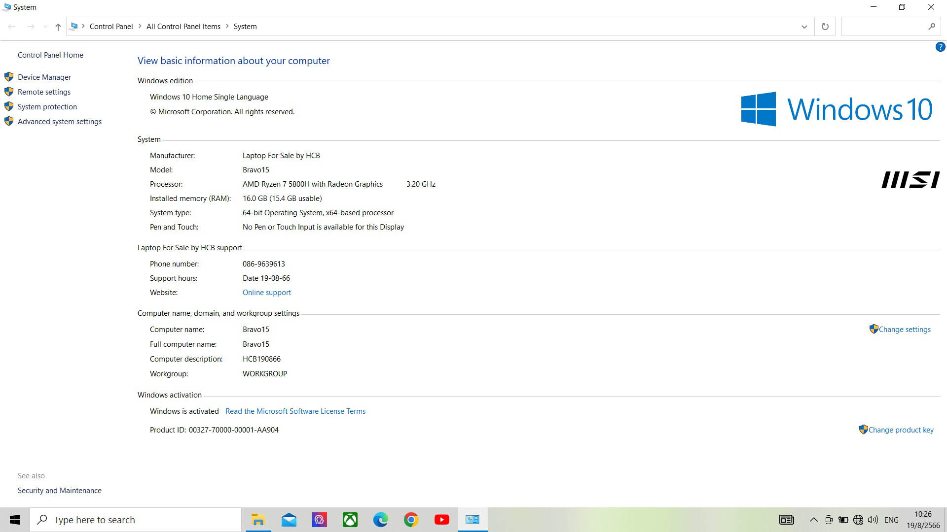Open Advanced system settings
Screen dimensions: 947x532
click(60, 122)
